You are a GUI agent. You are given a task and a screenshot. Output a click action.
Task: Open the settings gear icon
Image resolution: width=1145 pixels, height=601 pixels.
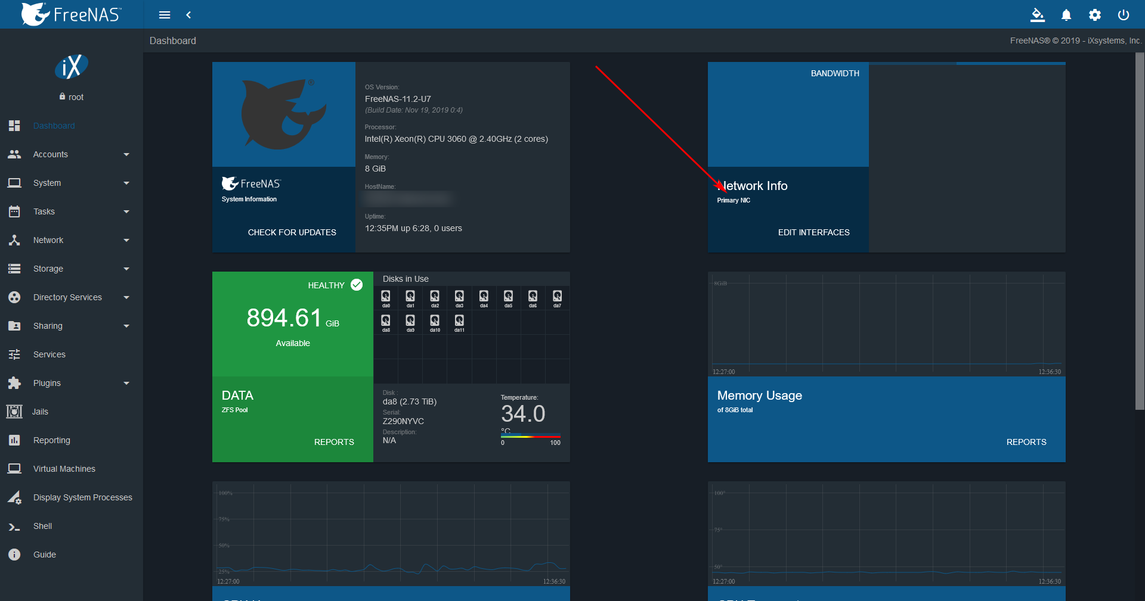(x=1095, y=15)
